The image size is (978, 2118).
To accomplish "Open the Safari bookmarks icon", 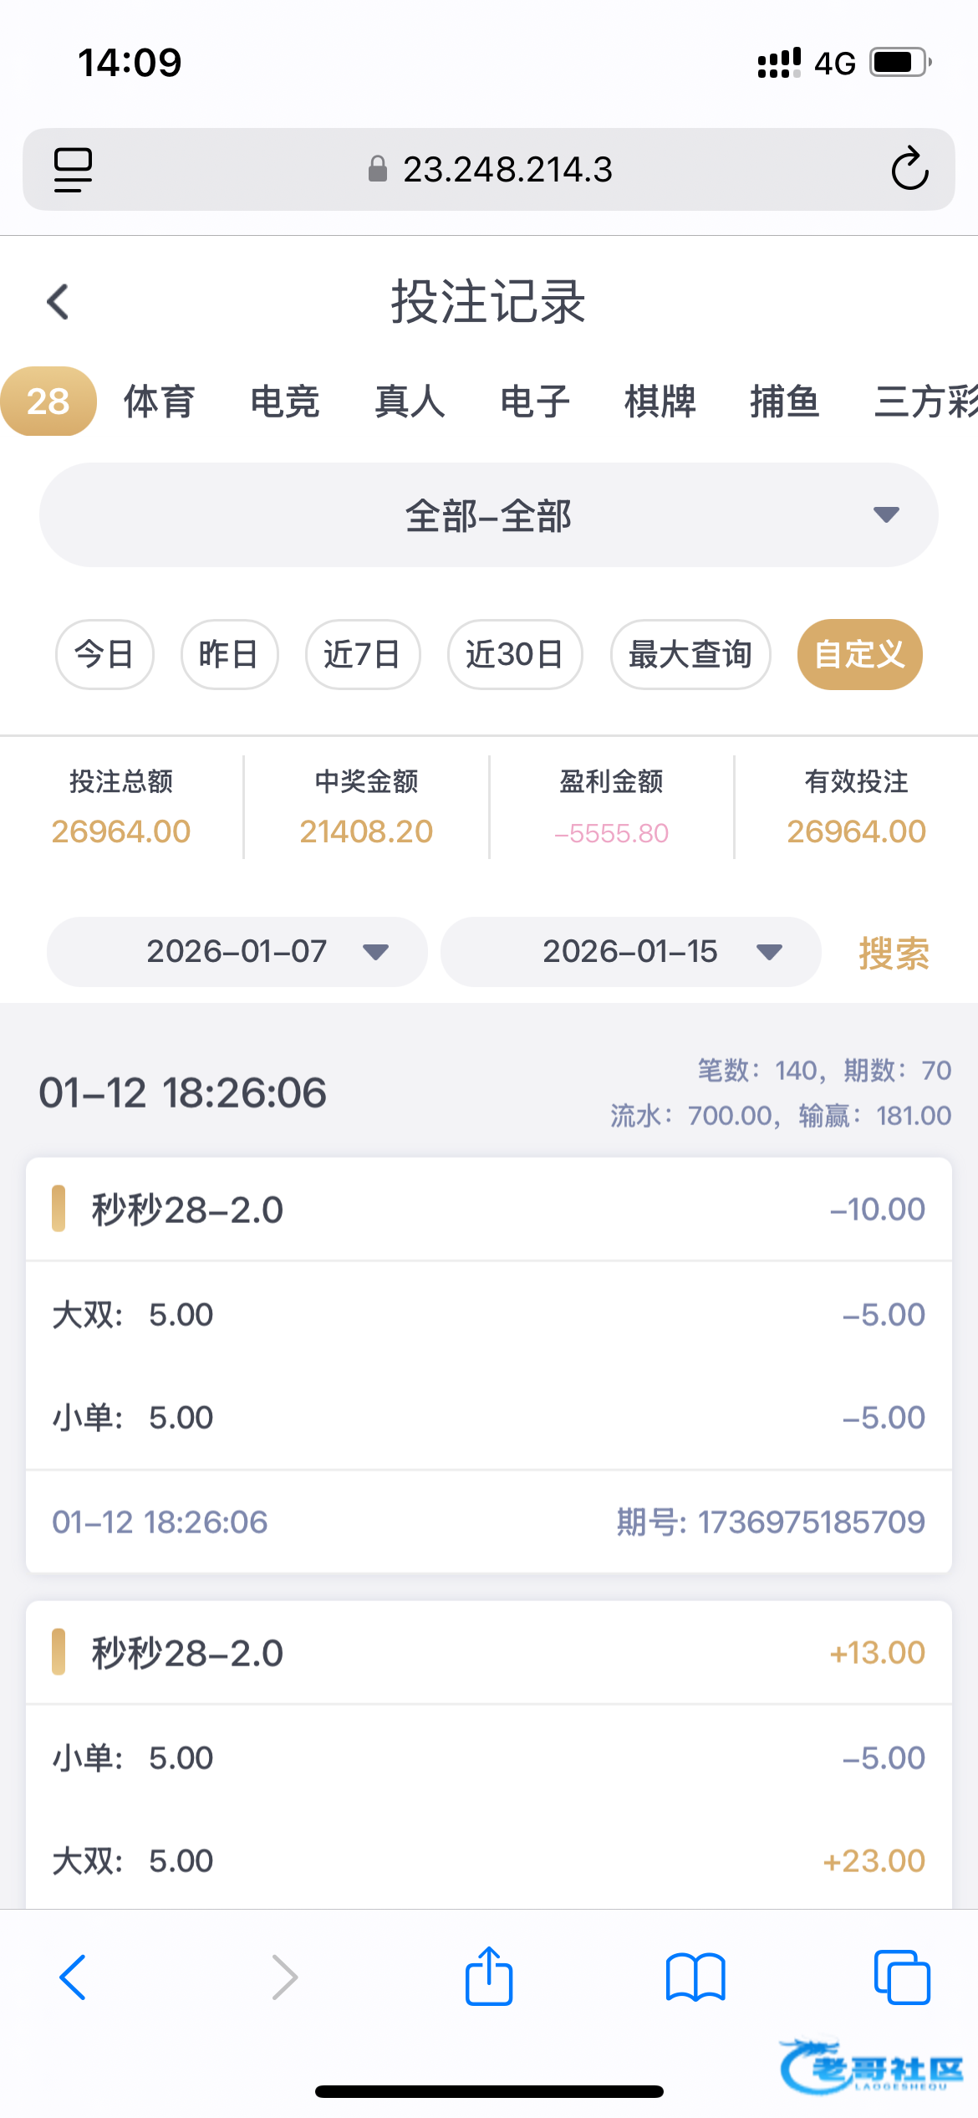I will click(695, 1977).
